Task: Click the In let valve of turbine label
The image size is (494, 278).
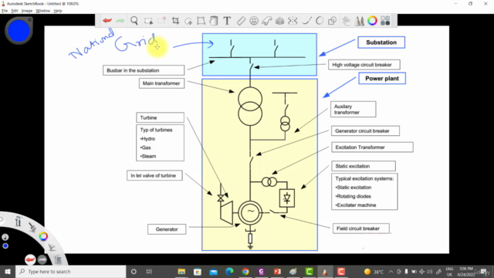Action: tap(154, 175)
